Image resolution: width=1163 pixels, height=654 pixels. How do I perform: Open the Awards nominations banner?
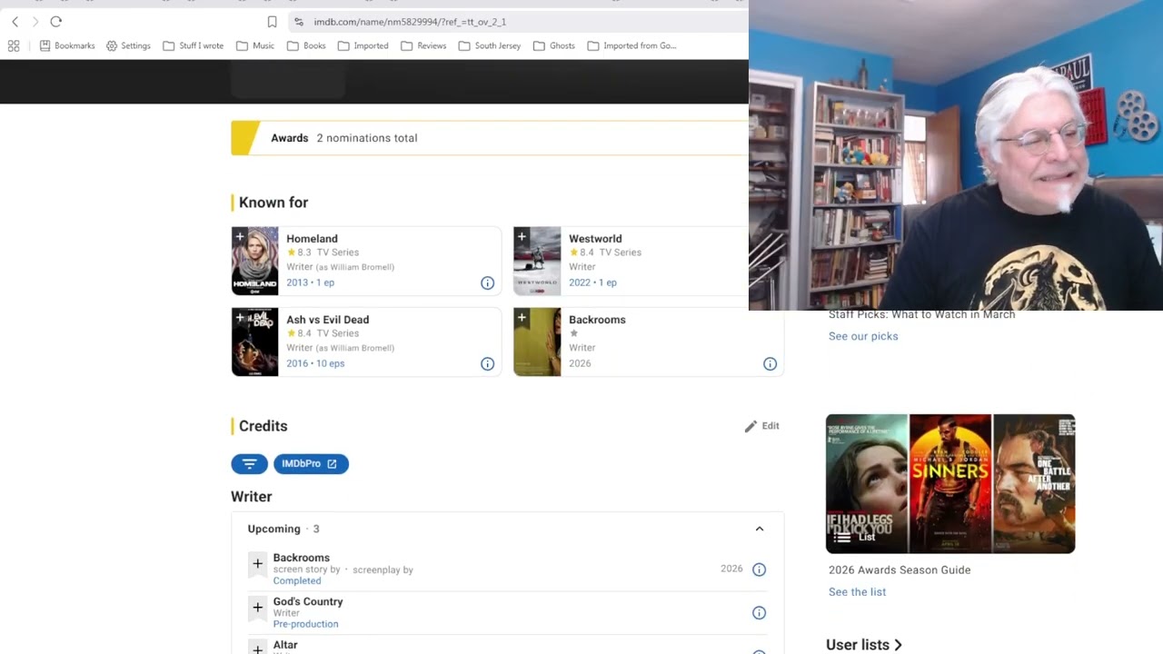click(490, 138)
